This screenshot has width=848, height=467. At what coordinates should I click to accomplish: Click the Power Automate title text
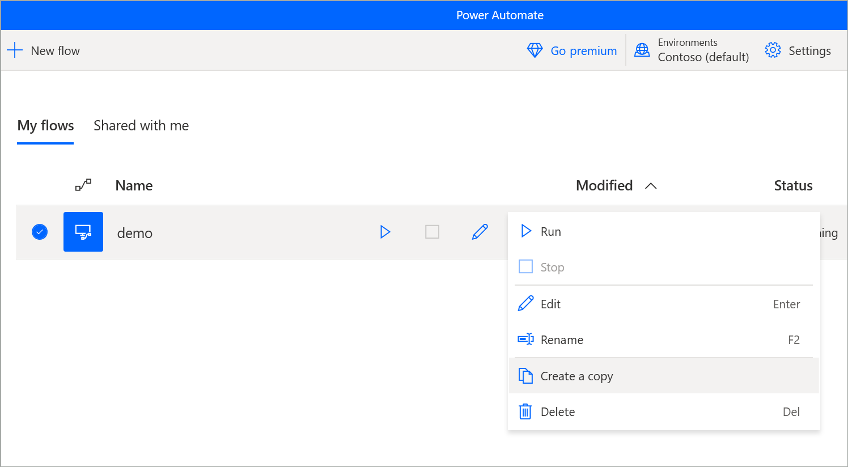[x=500, y=15]
